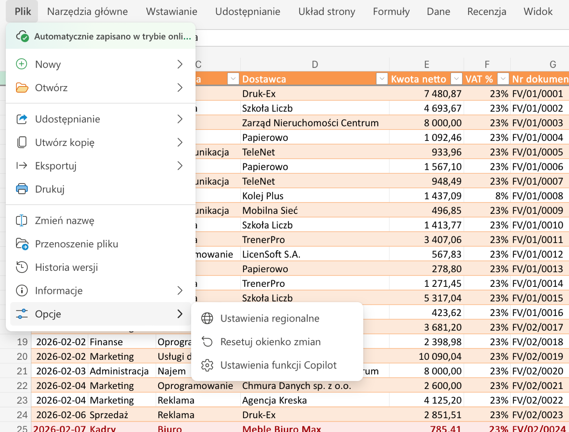Click the Ustawienia regionalne globe icon
This screenshot has width=569, height=432.
pos(207,318)
